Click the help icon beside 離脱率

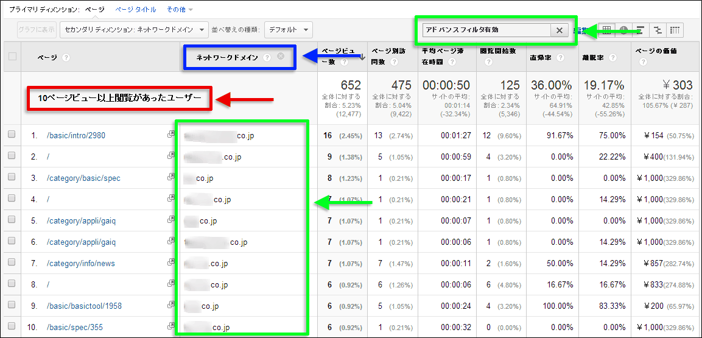point(612,57)
